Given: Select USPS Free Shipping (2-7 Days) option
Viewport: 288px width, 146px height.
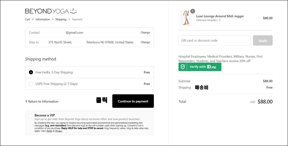Looking at the screenshot, I should [x=89, y=84].
